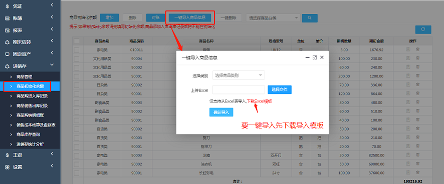Expand 期末结转 menu via its chevron
The height and width of the screenshot is (184, 444).
52,41
